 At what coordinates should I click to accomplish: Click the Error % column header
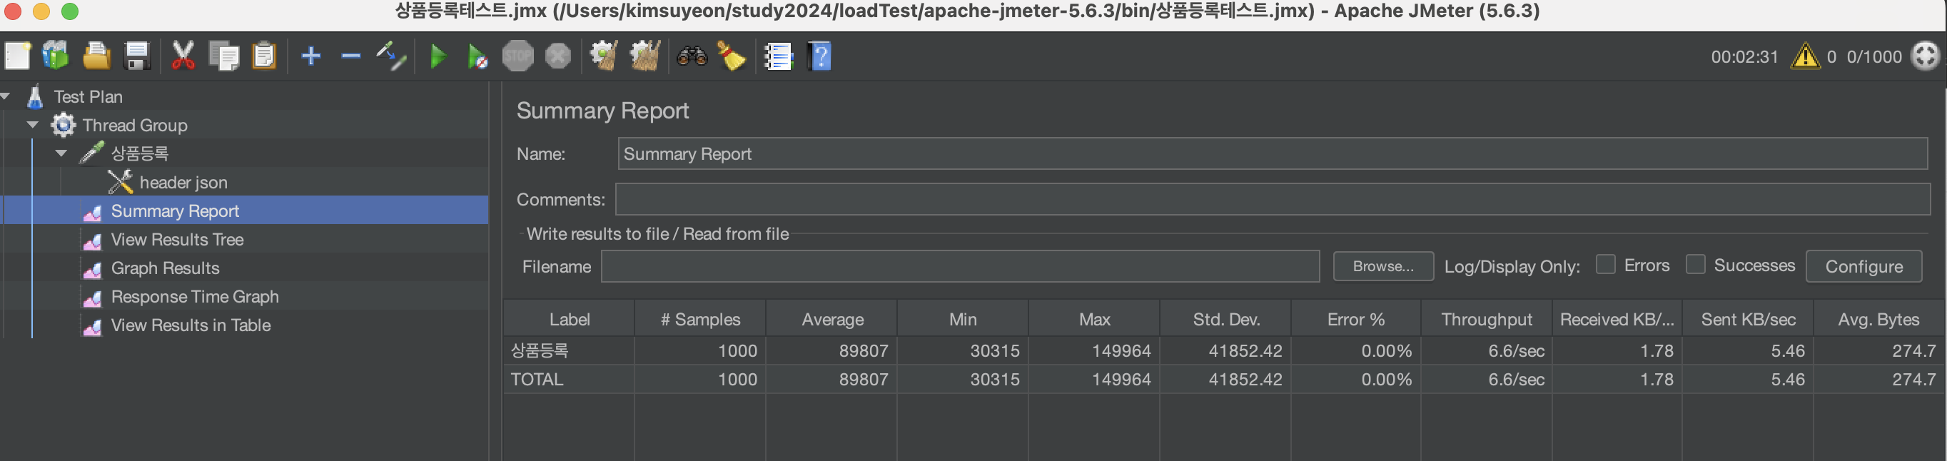point(1356,320)
